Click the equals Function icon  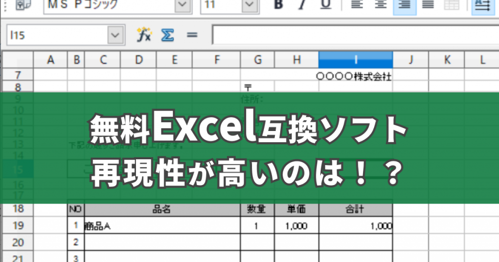pos(192,35)
